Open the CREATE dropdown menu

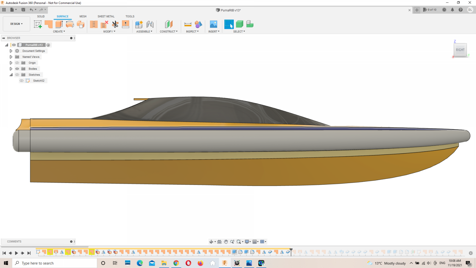(59, 32)
